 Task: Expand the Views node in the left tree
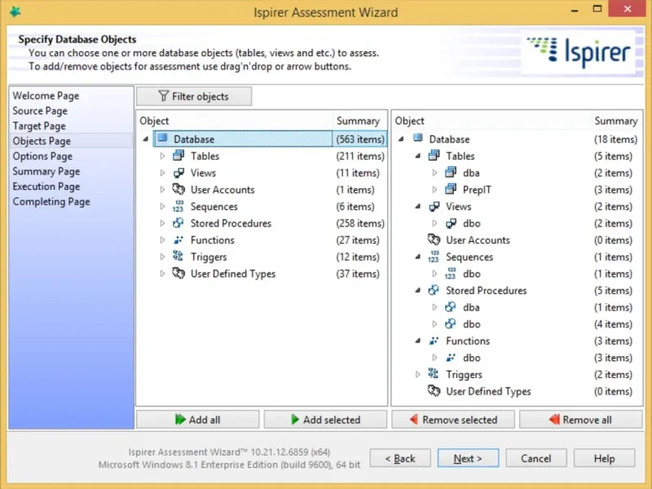[162, 173]
